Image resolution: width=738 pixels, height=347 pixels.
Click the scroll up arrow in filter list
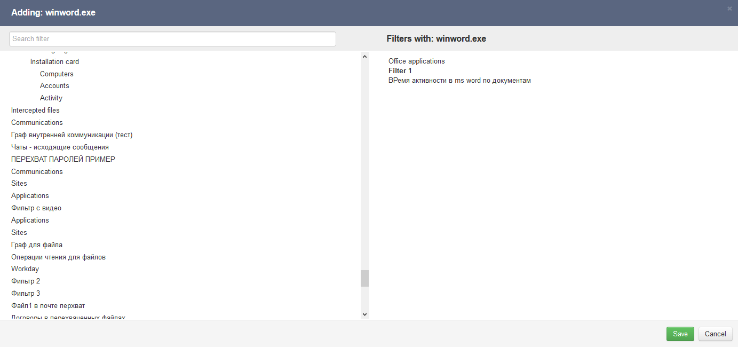tap(365, 57)
